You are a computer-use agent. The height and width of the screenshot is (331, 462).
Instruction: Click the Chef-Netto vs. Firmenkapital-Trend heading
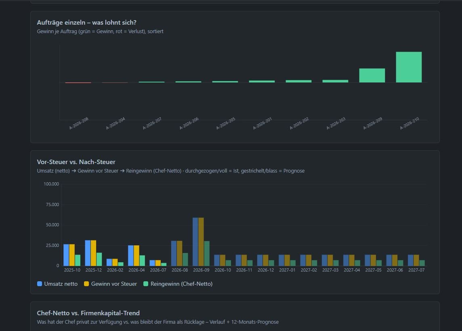(x=88, y=313)
